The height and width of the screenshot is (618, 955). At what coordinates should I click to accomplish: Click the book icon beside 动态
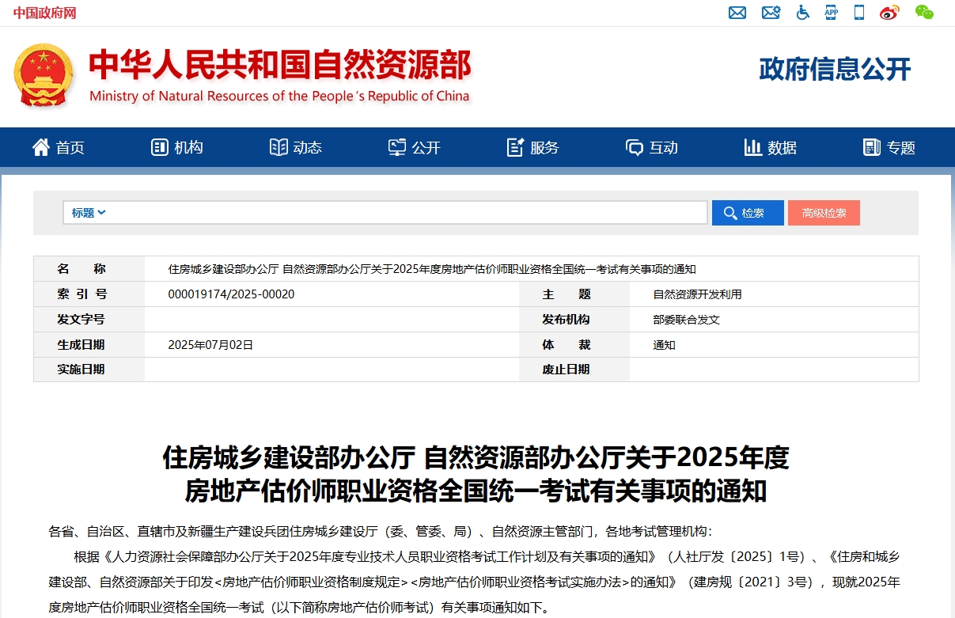[279, 147]
